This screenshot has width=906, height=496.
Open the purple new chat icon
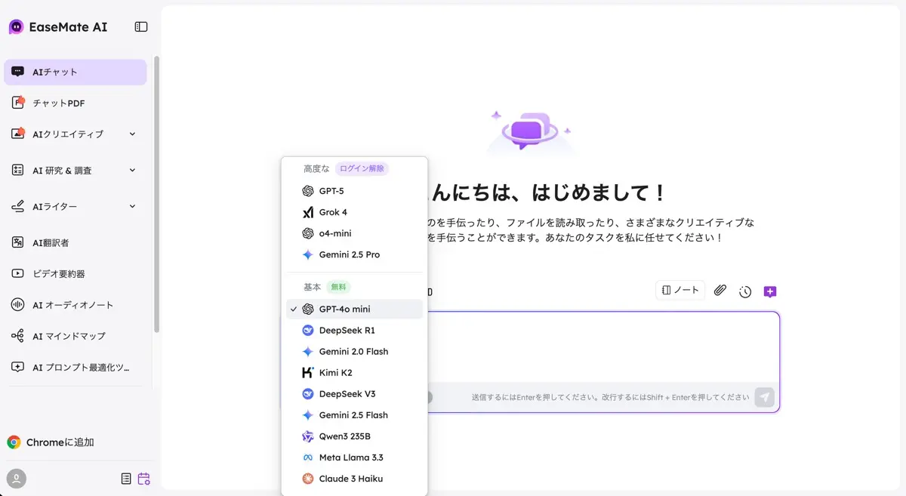coord(770,291)
